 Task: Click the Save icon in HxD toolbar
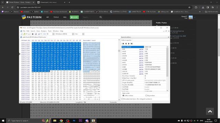[x=29, y=34]
